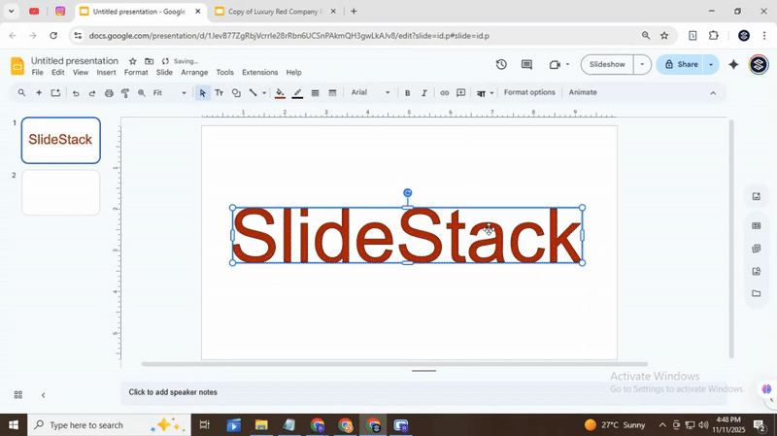Screen dimensions: 777x436
Task: Insert link using the chain icon
Action: click(x=445, y=93)
